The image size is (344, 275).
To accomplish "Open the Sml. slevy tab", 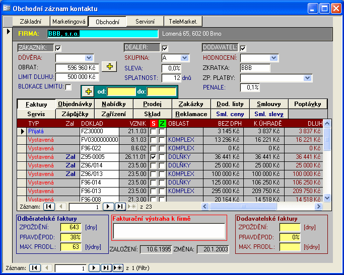I will pyautogui.click(x=269, y=114).
